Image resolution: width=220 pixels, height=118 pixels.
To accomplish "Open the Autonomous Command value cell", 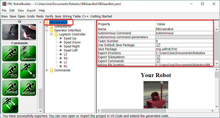I will [184, 33].
